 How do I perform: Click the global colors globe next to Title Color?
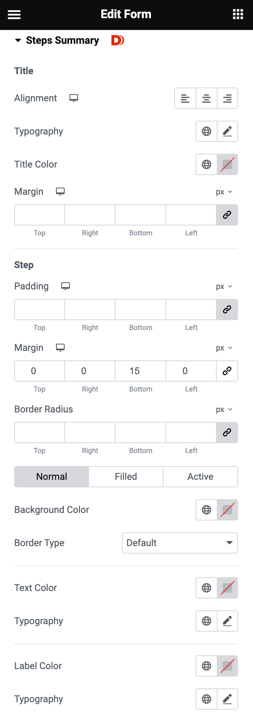pyautogui.click(x=206, y=164)
